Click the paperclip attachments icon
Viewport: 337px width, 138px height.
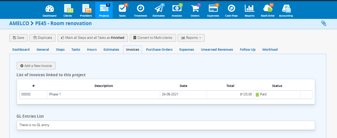click(324, 23)
